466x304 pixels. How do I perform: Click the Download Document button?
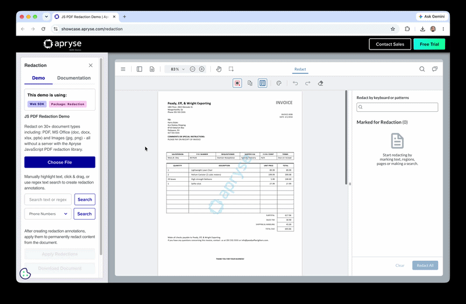(x=60, y=268)
